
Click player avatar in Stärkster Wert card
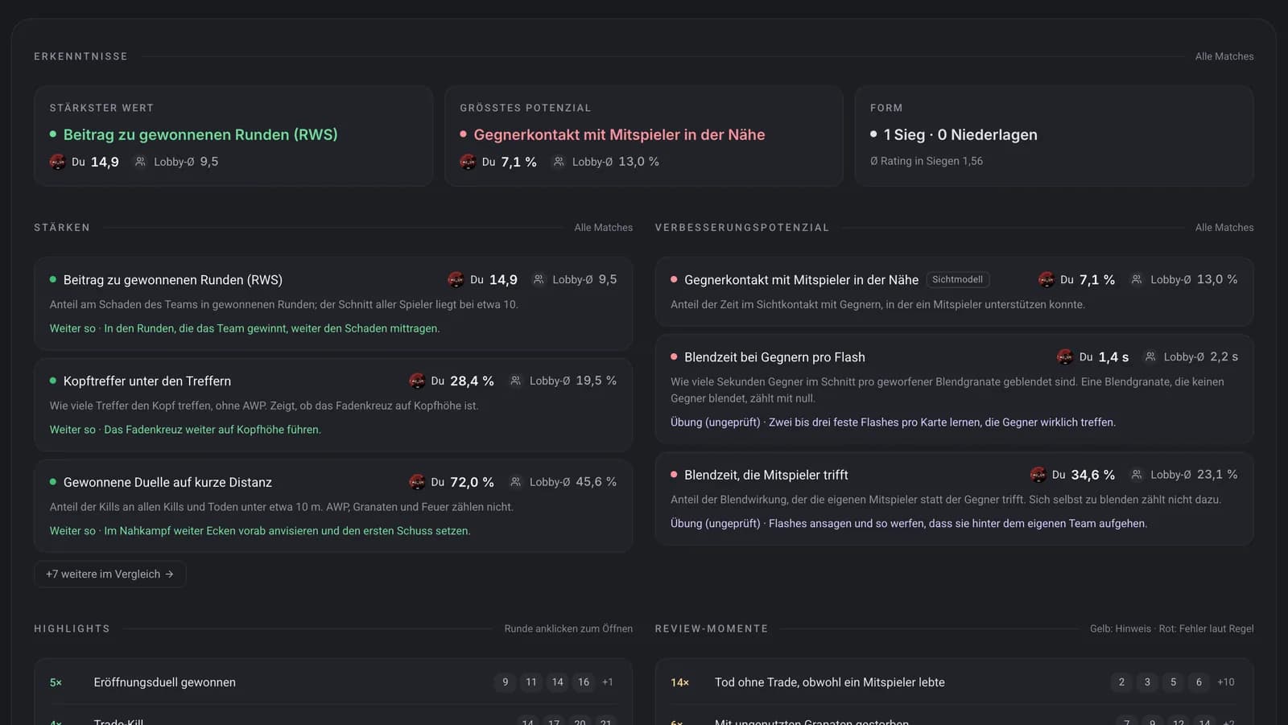click(57, 162)
